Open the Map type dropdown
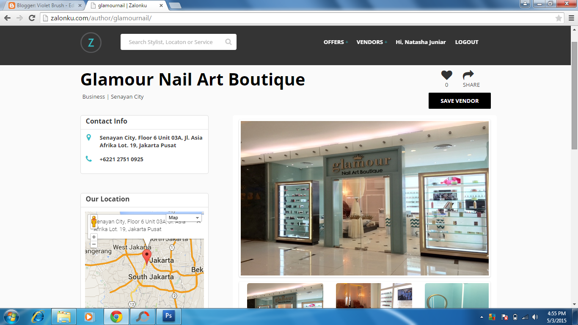578x325 pixels. pos(184,218)
